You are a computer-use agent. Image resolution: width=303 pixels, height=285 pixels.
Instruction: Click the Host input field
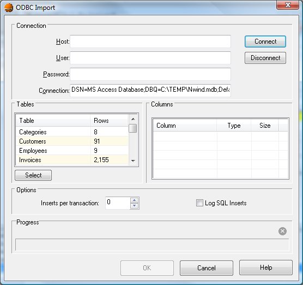[150, 41]
